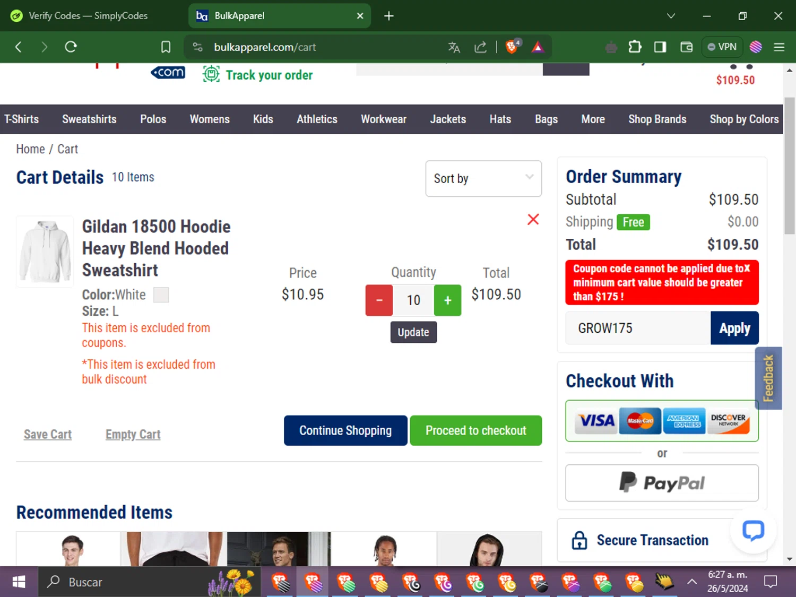Bookmark this page
This screenshot has height=597, width=796.
(166, 47)
